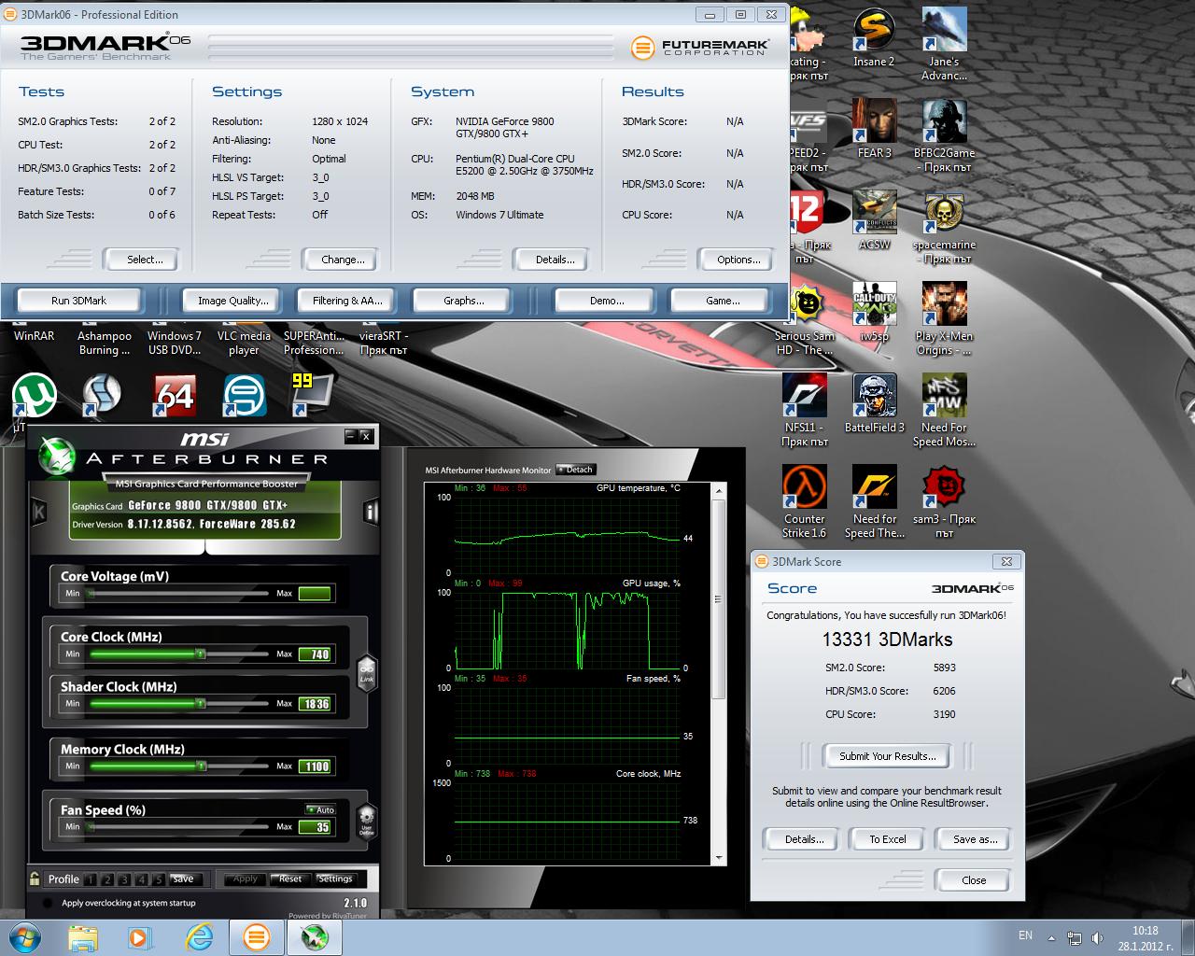Click the Jane's Advanced desktop icon
The width and height of the screenshot is (1195, 956).
click(944, 45)
